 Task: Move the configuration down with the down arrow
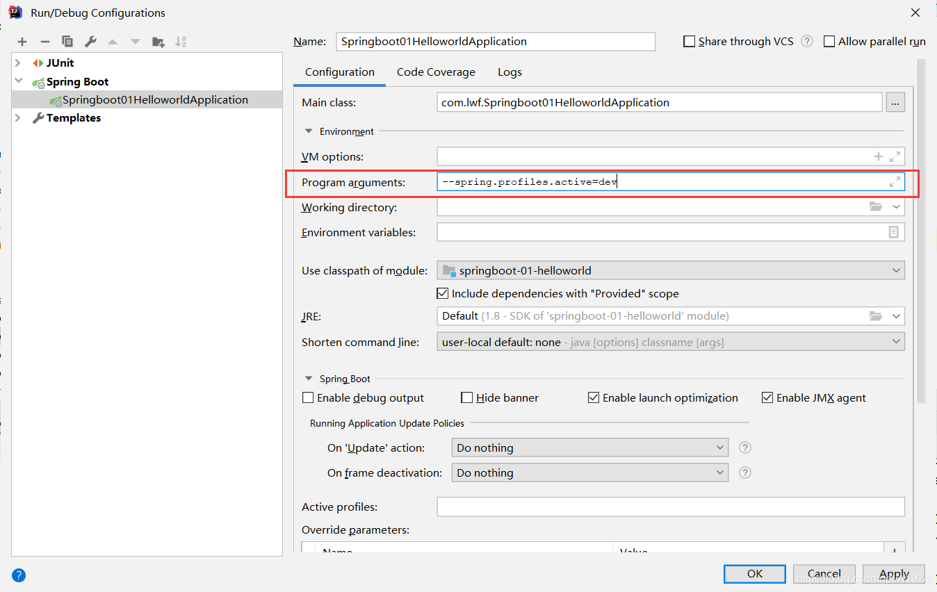136,42
